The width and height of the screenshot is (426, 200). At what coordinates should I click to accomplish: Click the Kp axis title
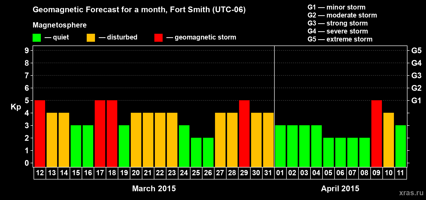[x=16, y=107]
